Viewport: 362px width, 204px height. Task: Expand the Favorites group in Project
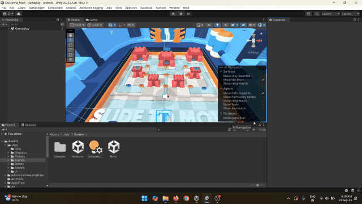pos(2,134)
